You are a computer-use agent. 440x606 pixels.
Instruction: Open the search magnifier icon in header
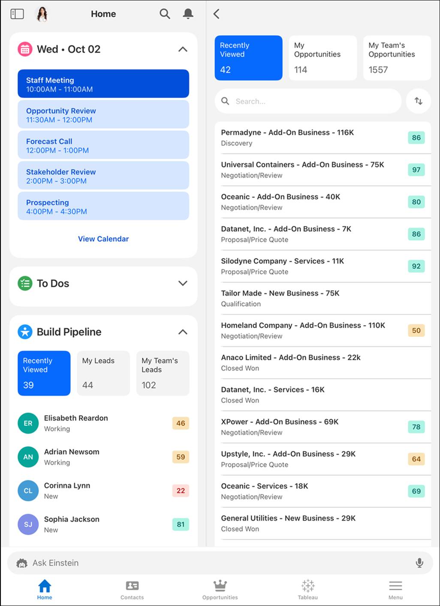coord(165,14)
